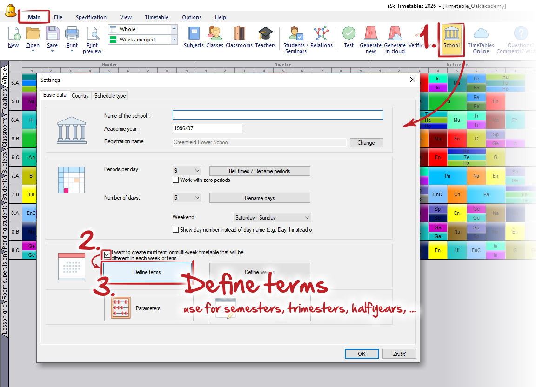
Task: Expand the Periods per day dropdown
Action: coord(187,171)
